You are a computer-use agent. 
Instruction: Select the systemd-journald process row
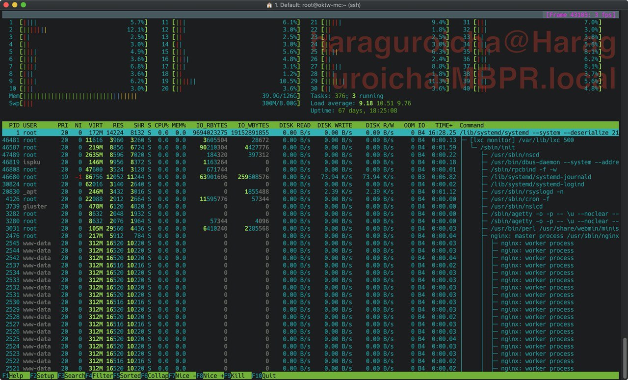311,177
